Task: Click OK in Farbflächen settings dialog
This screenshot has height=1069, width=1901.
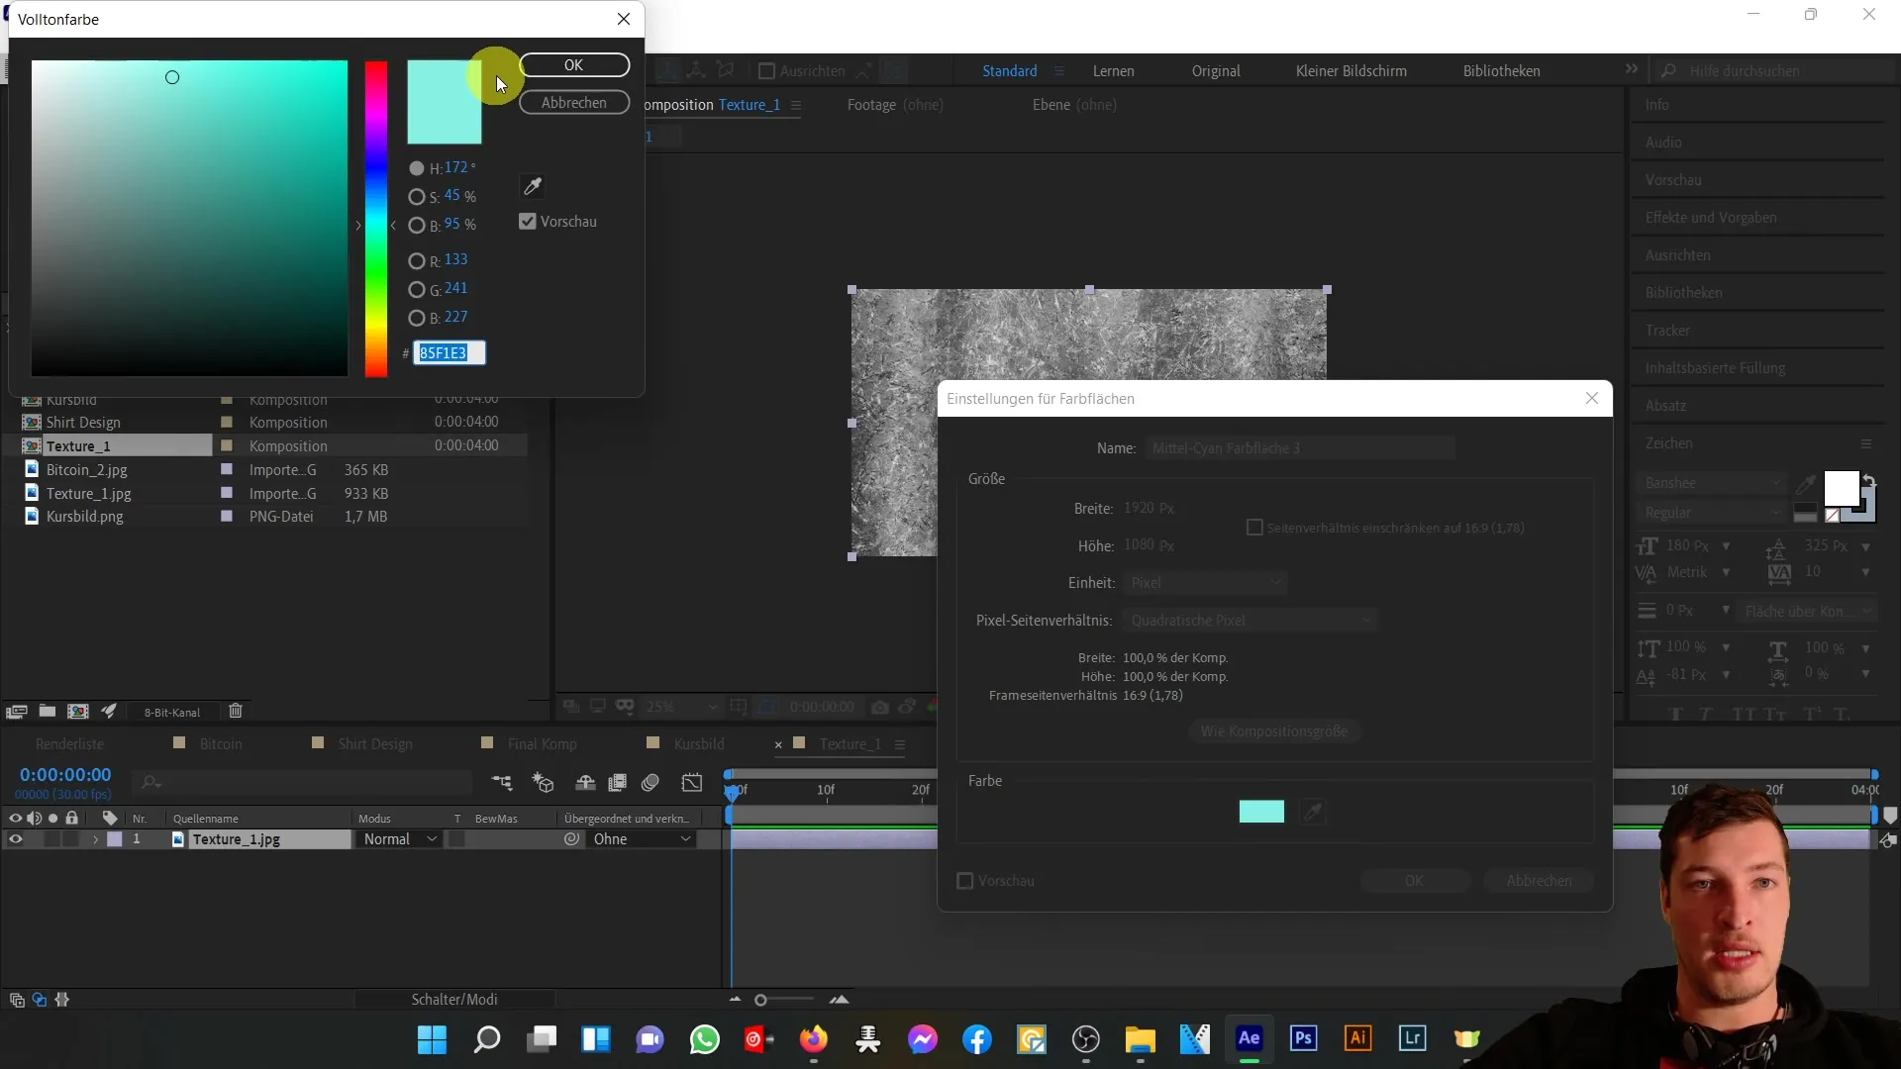Action: coord(1415,881)
